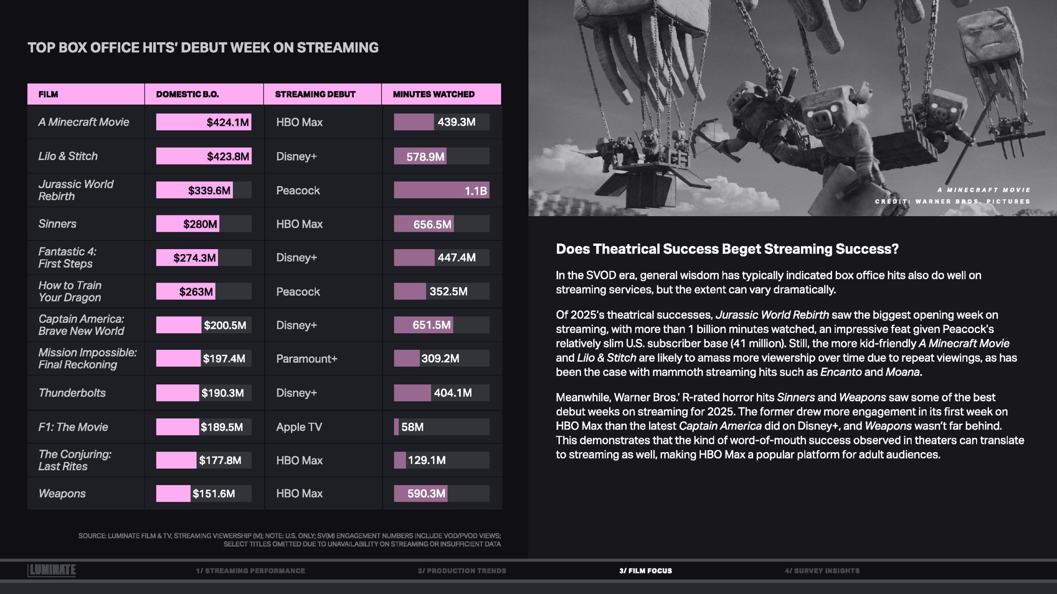The image size is (1057, 594).
Task: Go to the Survey Insights section
Action: pyautogui.click(x=822, y=570)
